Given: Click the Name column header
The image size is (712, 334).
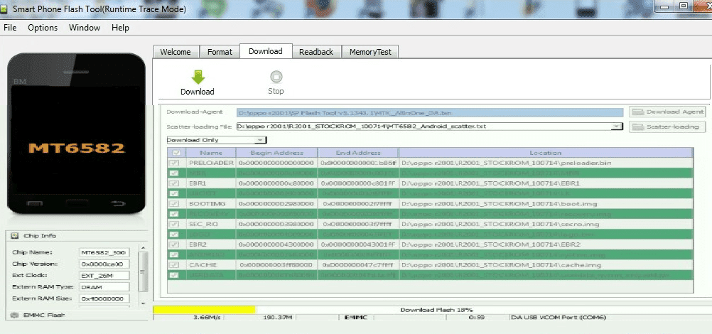Looking at the screenshot, I should point(211,153).
